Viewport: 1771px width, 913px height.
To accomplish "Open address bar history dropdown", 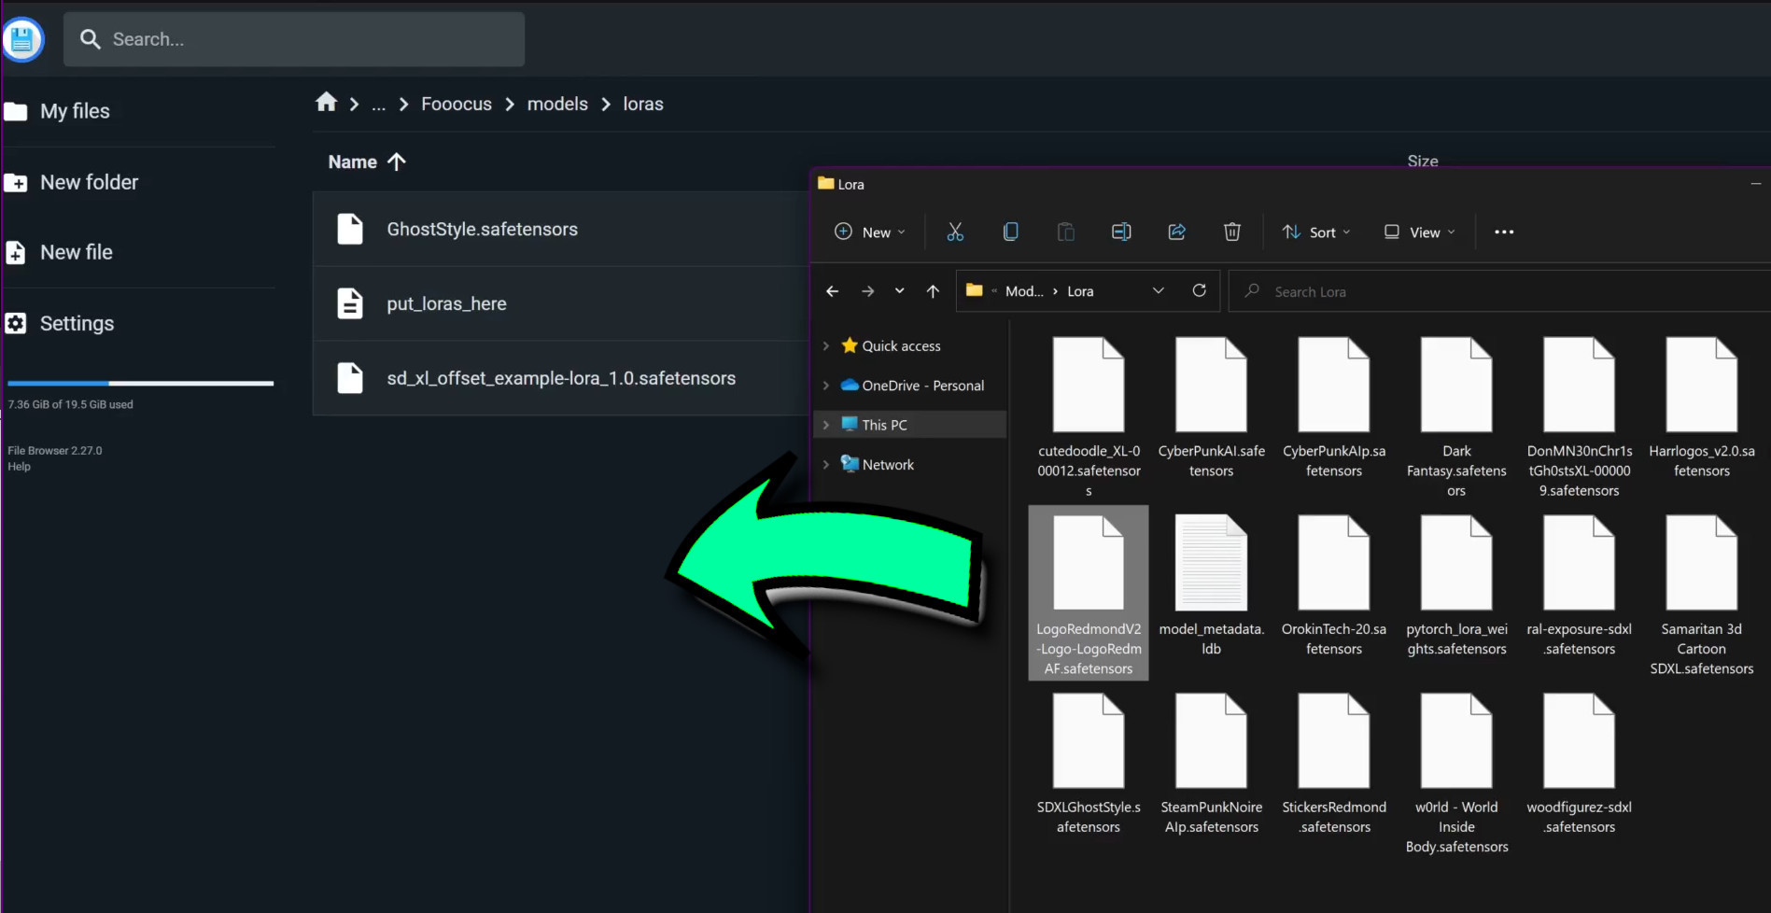I will tap(1158, 290).
